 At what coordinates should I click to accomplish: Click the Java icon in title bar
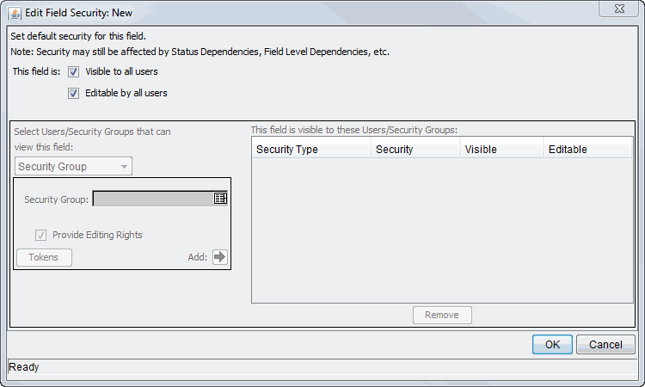coord(15,13)
